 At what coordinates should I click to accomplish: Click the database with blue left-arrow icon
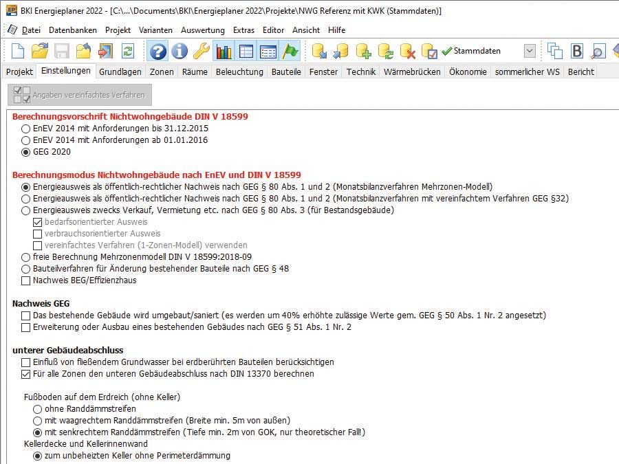(x=340, y=52)
